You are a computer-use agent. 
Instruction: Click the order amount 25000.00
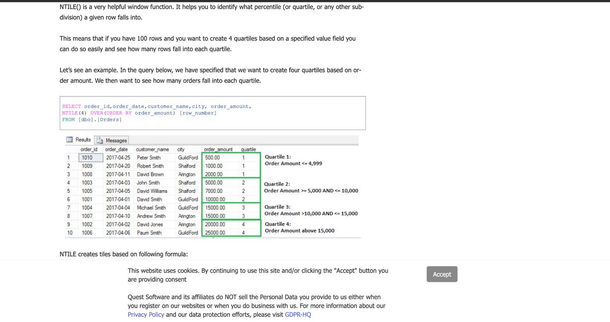pos(216,233)
